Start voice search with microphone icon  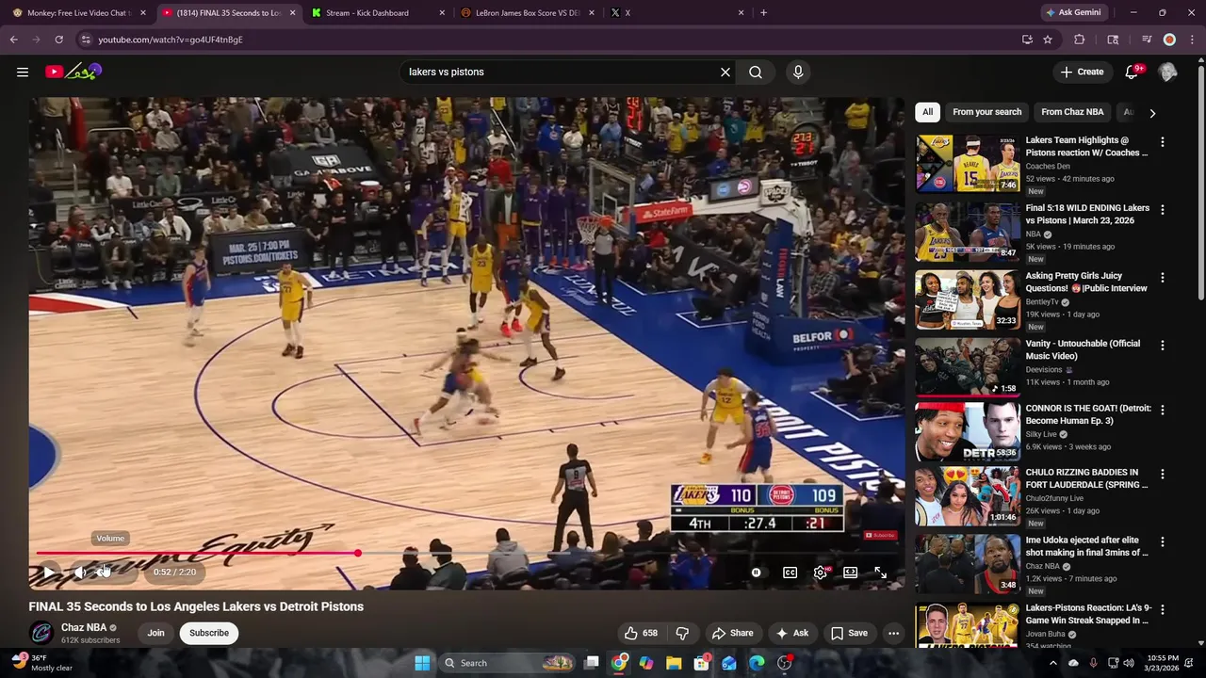(x=798, y=72)
